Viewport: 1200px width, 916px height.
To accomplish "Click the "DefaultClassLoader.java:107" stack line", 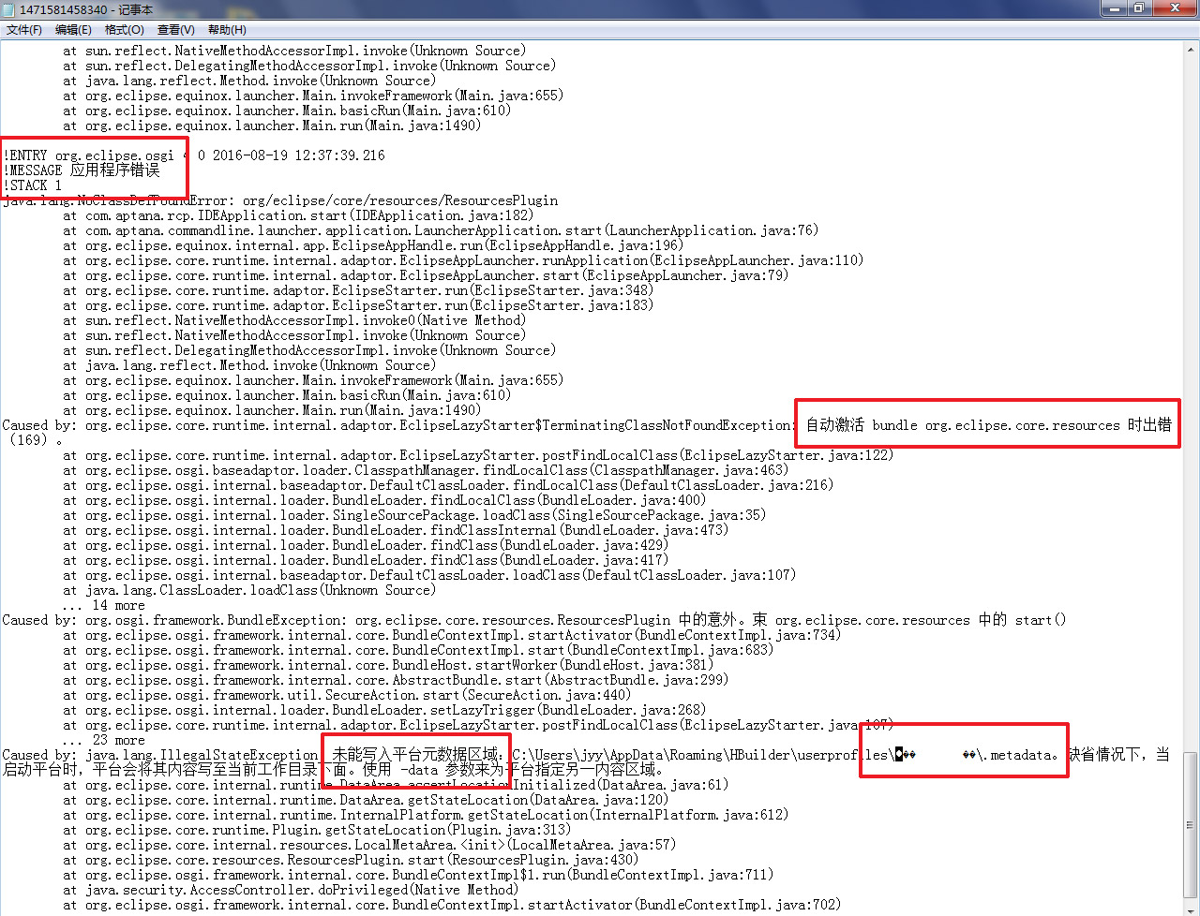I will [429, 575].
